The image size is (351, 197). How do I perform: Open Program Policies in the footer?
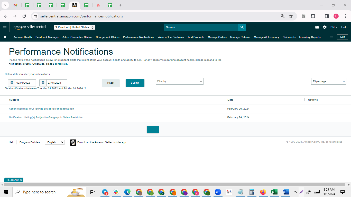click(x=30, y=142)
